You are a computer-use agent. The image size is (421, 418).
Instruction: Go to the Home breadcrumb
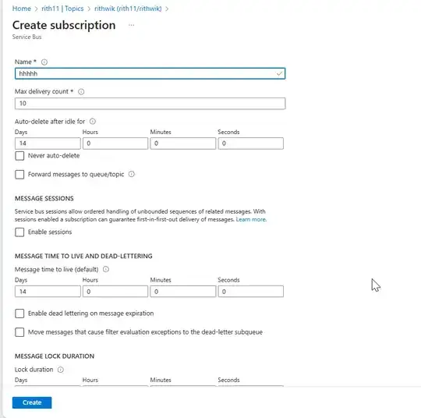click(22, 9)
